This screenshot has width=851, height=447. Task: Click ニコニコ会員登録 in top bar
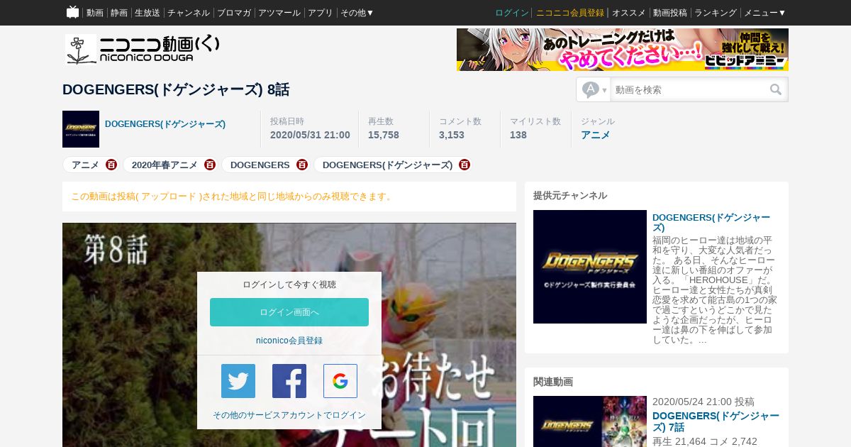(x=570, y=13)
